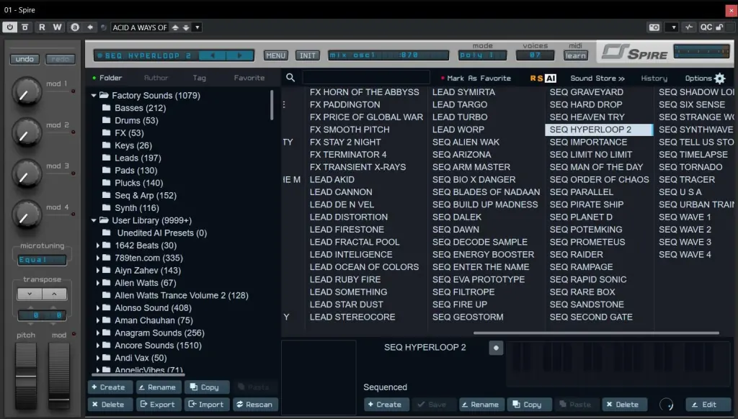
Task: Click the preset Delete button
Action: (623, 405)
